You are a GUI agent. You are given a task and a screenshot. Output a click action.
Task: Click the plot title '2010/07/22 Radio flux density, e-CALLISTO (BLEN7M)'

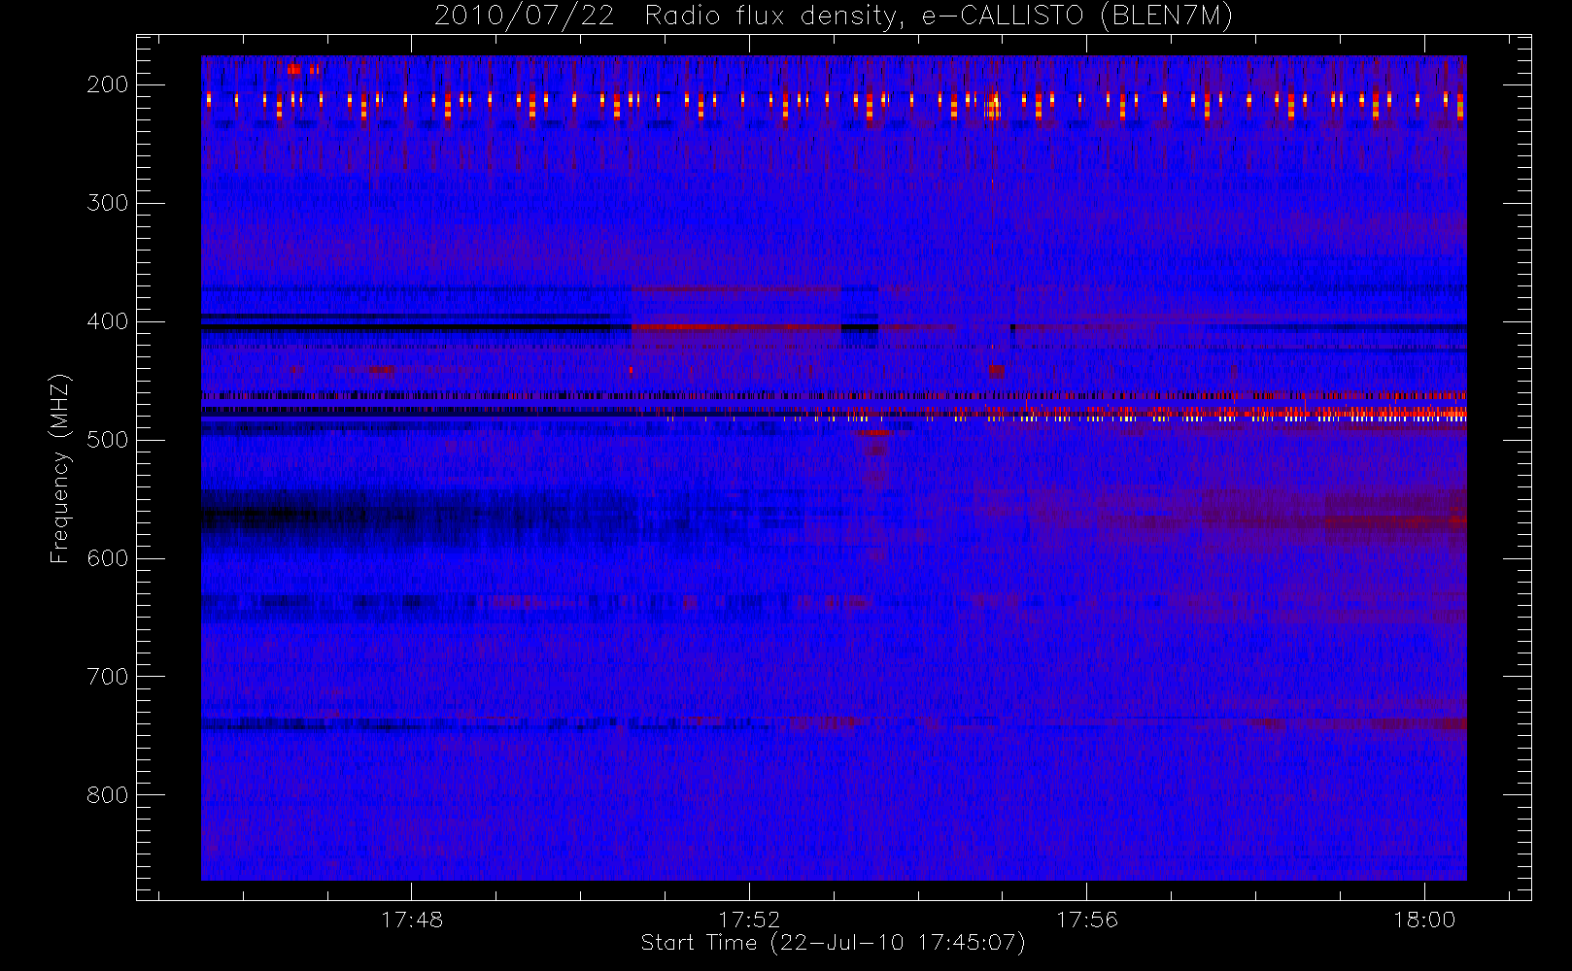point(834,17)
